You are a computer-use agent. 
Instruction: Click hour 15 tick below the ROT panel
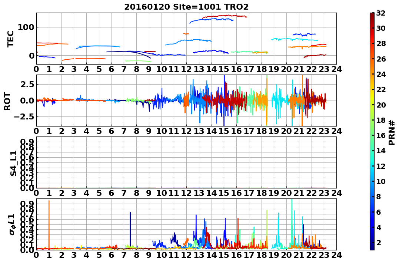pos(224,131)
